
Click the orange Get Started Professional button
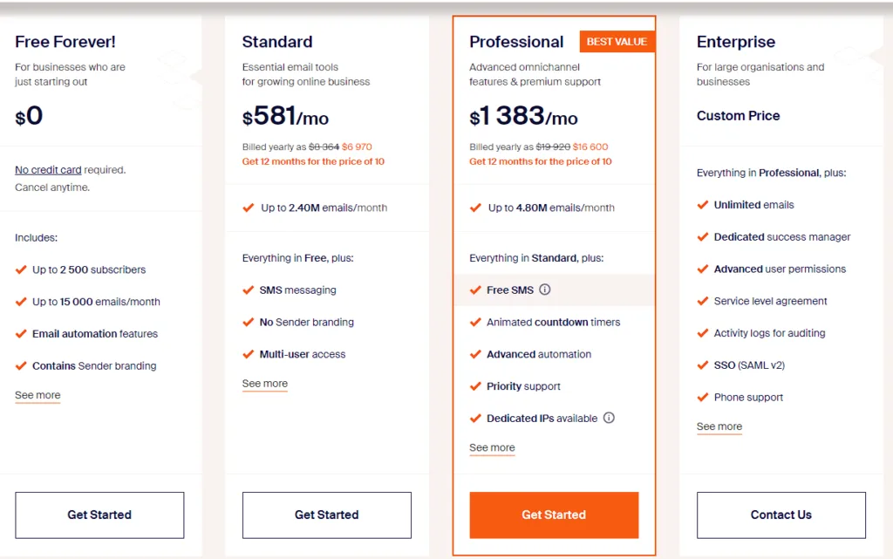click(554, 515)
